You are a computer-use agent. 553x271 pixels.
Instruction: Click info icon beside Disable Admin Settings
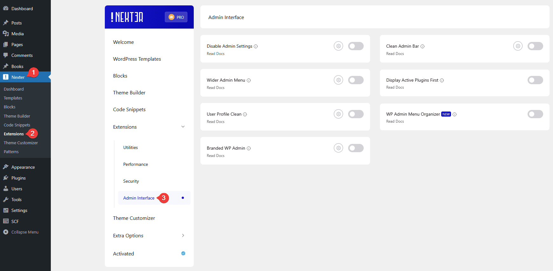(x=256, y=46)
